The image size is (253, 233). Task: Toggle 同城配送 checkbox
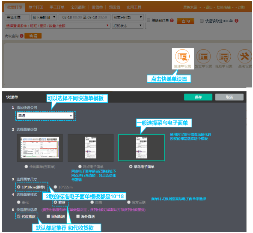[48, 216]
